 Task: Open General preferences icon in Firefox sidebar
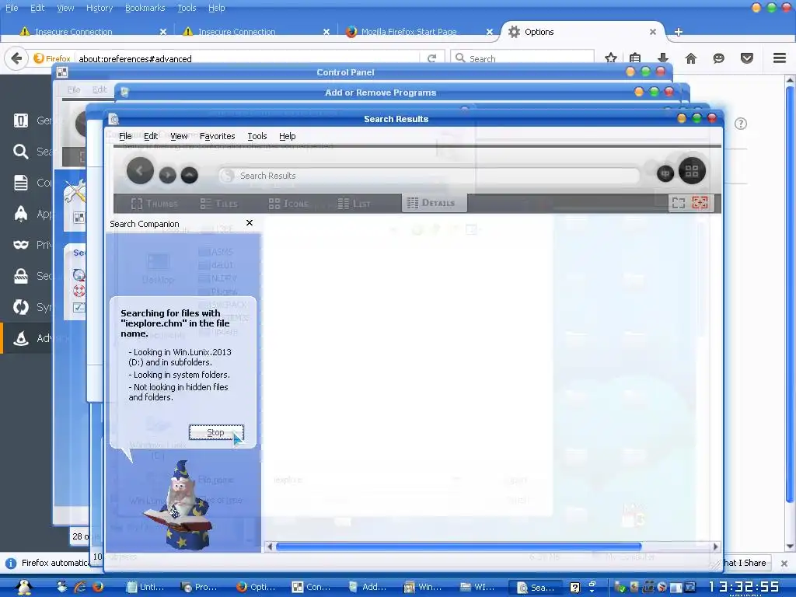pyautogui.click(x=21, y=120)
